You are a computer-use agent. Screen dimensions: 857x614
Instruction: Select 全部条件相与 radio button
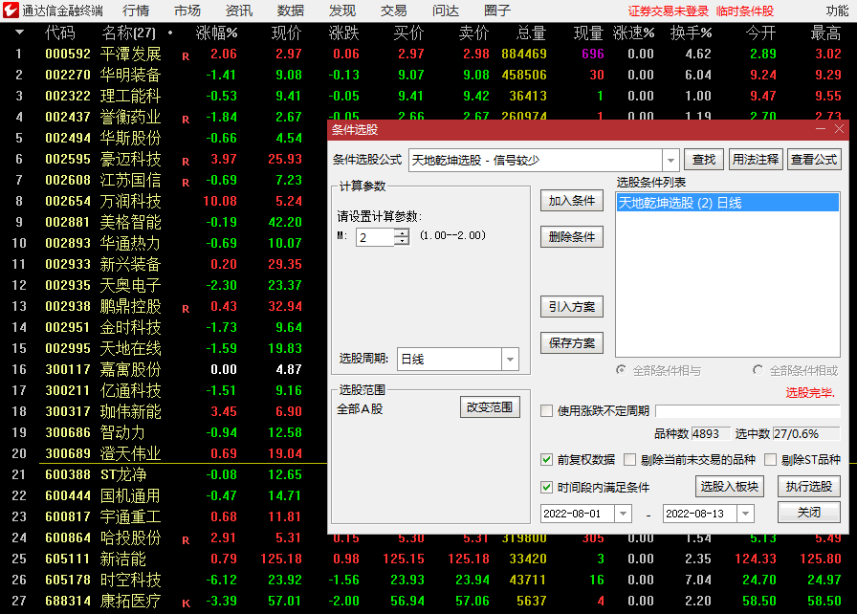click(621, 370)
